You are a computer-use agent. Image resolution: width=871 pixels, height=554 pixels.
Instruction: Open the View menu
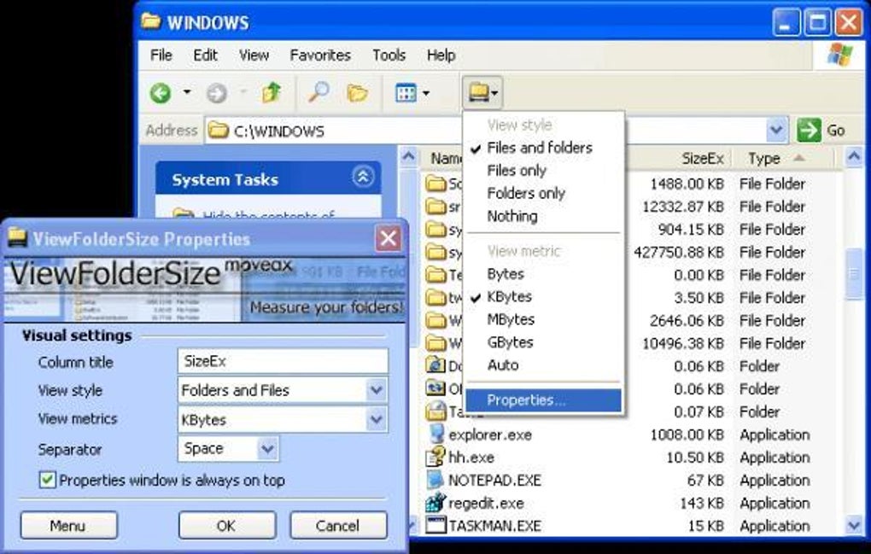[254, 55]
